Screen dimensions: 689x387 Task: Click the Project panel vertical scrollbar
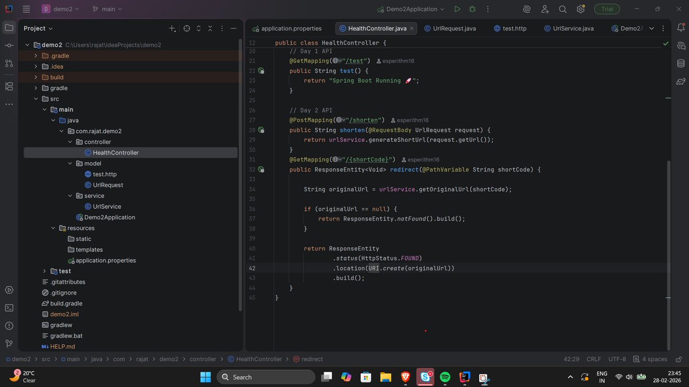coord(240,175)
